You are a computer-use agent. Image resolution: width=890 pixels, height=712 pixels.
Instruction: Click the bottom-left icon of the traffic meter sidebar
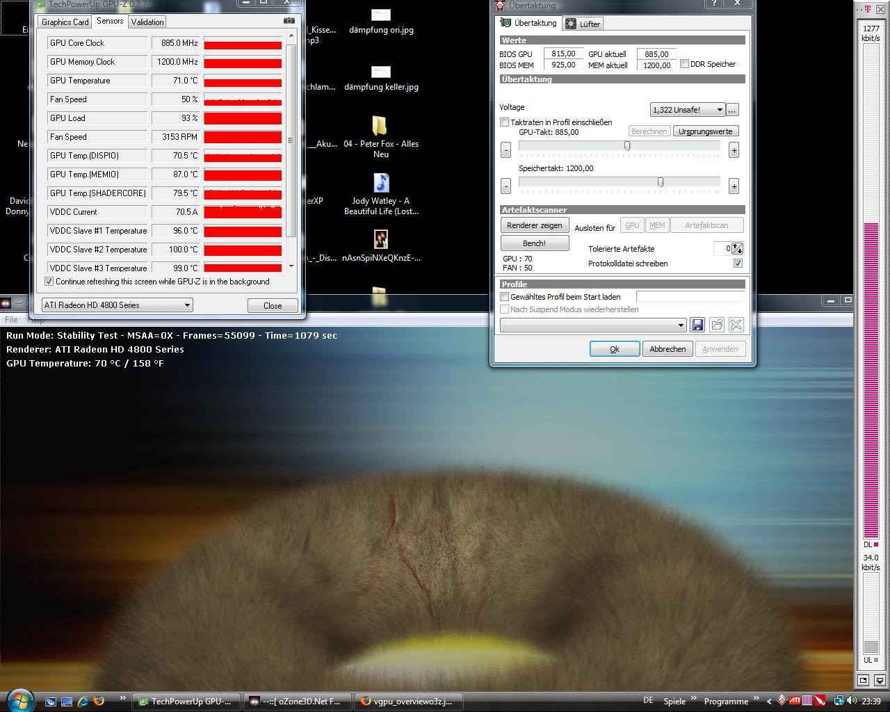click(x=864, y=680)
